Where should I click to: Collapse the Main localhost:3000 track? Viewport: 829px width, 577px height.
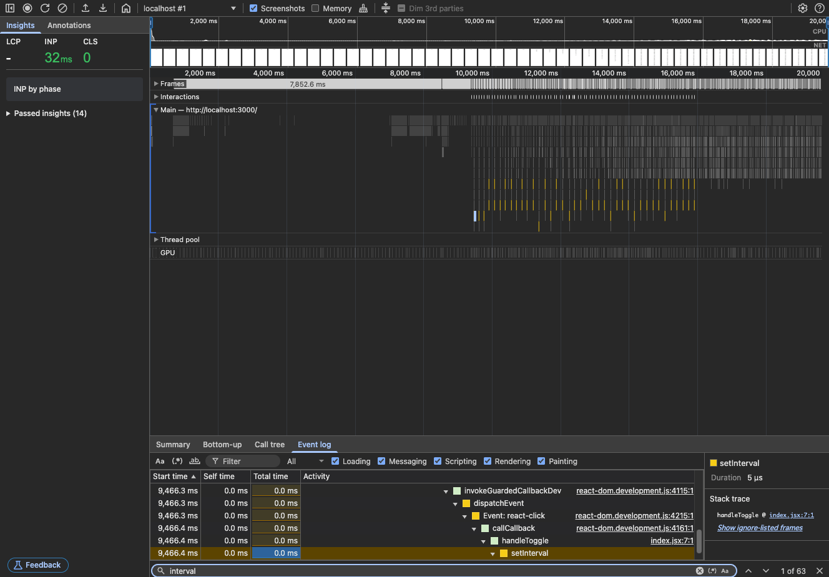[156, 110]
